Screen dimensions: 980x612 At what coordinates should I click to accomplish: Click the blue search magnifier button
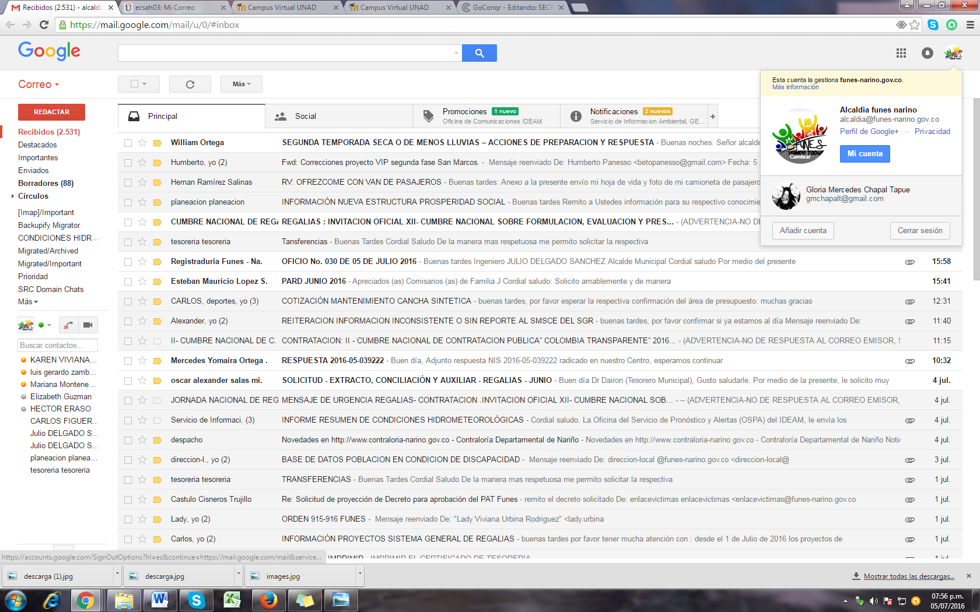(x=480, y=53)
